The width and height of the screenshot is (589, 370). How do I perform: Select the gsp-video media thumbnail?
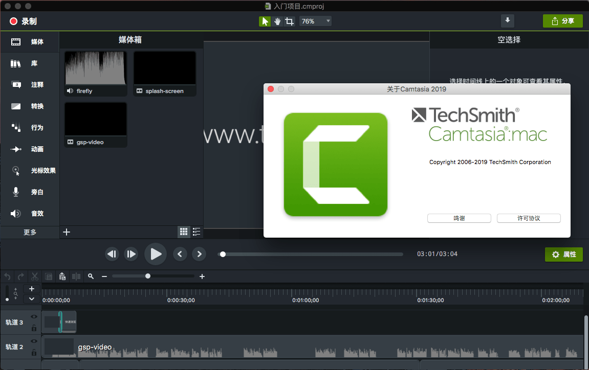tap(95, 125)
